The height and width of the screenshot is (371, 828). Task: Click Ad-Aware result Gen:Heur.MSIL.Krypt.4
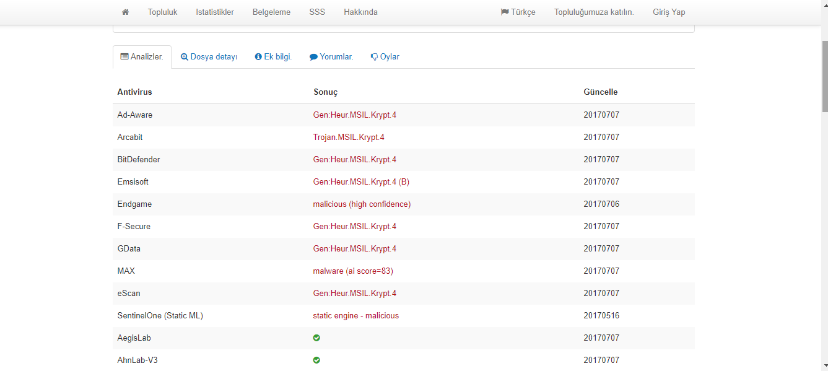pyautogui.click(x=355, y=115)
